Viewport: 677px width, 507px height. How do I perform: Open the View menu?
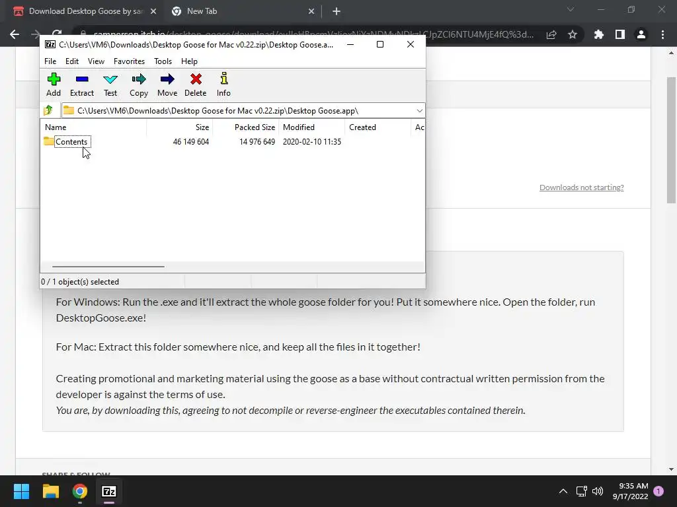96,61
